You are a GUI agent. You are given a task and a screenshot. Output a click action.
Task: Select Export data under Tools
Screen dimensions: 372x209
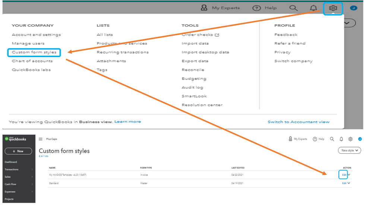point(195,61)
